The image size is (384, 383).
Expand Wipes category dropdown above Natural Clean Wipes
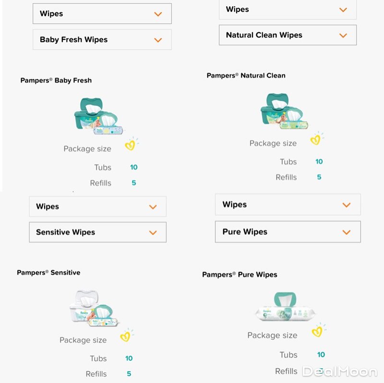[288, 10]
